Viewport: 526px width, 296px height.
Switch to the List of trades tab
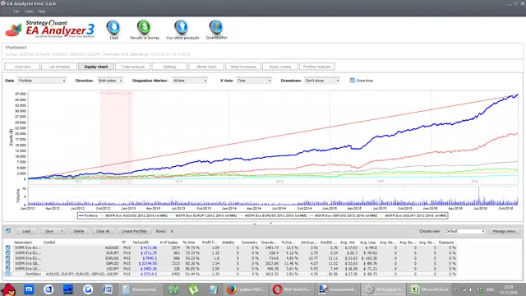[x=59, y=67]
